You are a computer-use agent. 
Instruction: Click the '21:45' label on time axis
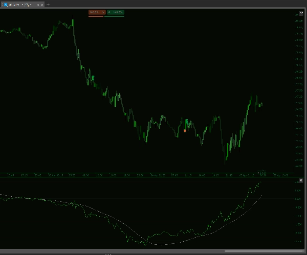[229, 175]
